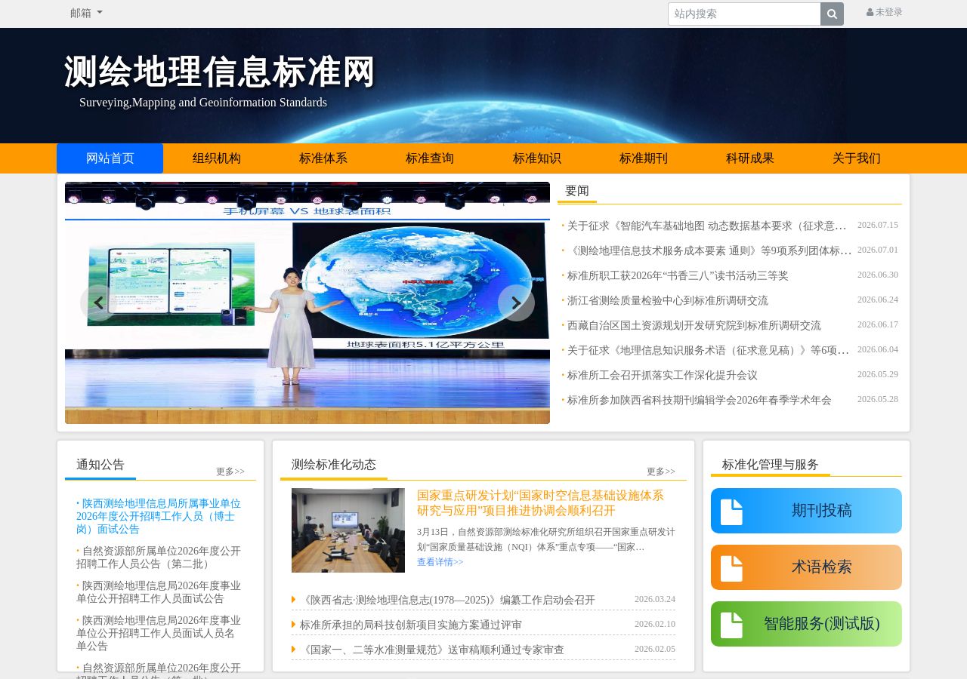Click date text 2026.06.30

click(878, 275)
